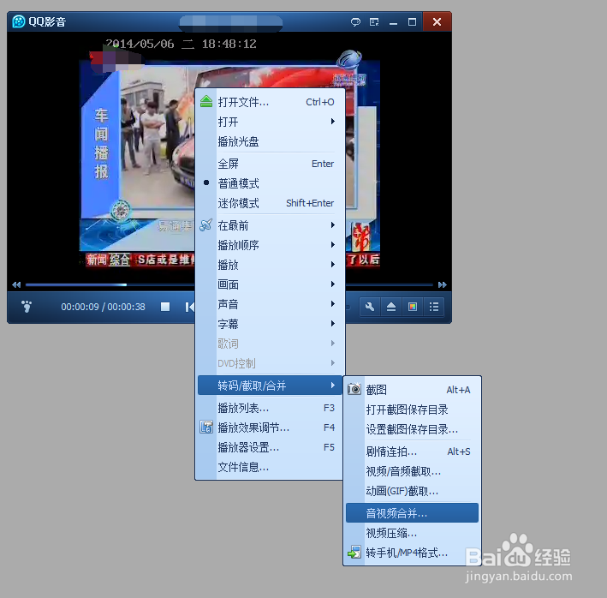The width and height of the screenshot is (607, 598).
Task: Open 播放列表... menu entry
Action: [270, 408]
